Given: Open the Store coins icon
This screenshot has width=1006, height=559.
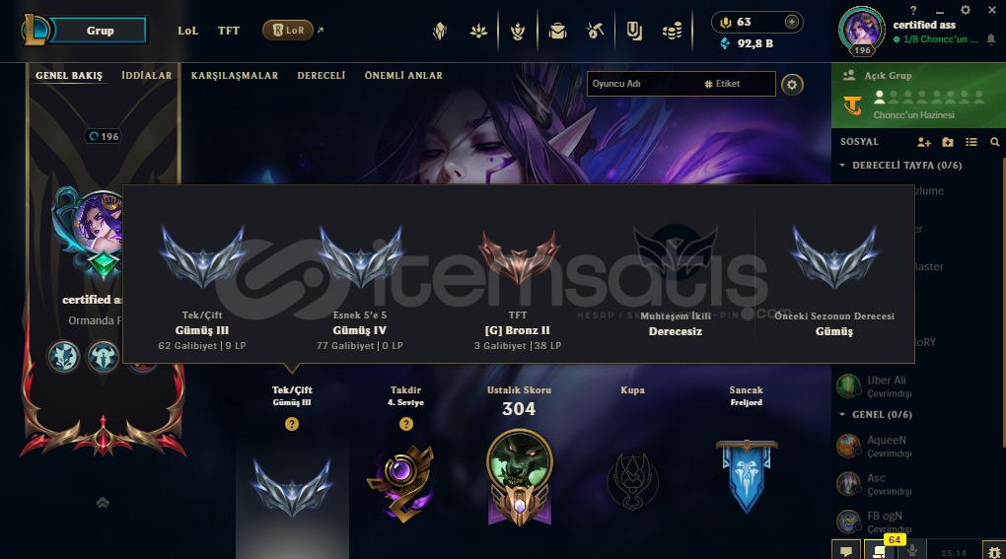Looking at the screenshot, I should [672, 31].
